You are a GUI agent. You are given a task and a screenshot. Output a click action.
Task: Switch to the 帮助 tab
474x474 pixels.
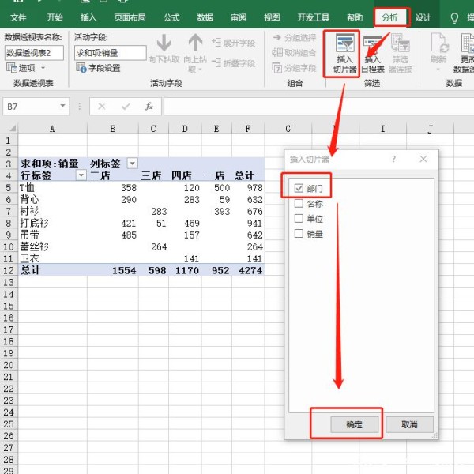click(x=355, y=17)
